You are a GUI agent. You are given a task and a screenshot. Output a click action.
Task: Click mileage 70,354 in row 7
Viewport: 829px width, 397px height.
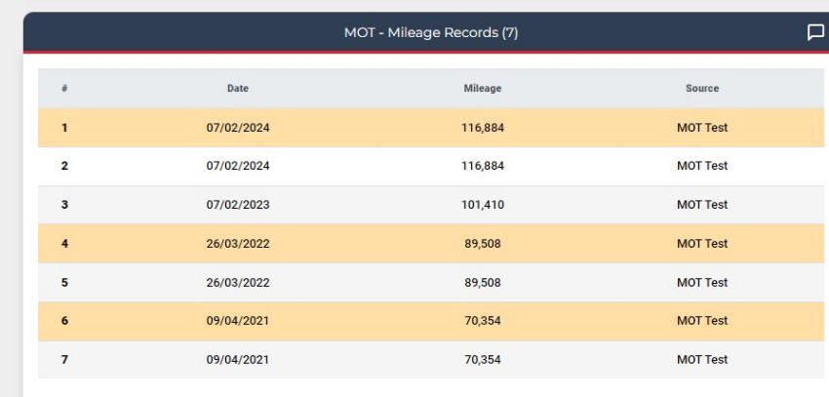click(x=483, y=360)
